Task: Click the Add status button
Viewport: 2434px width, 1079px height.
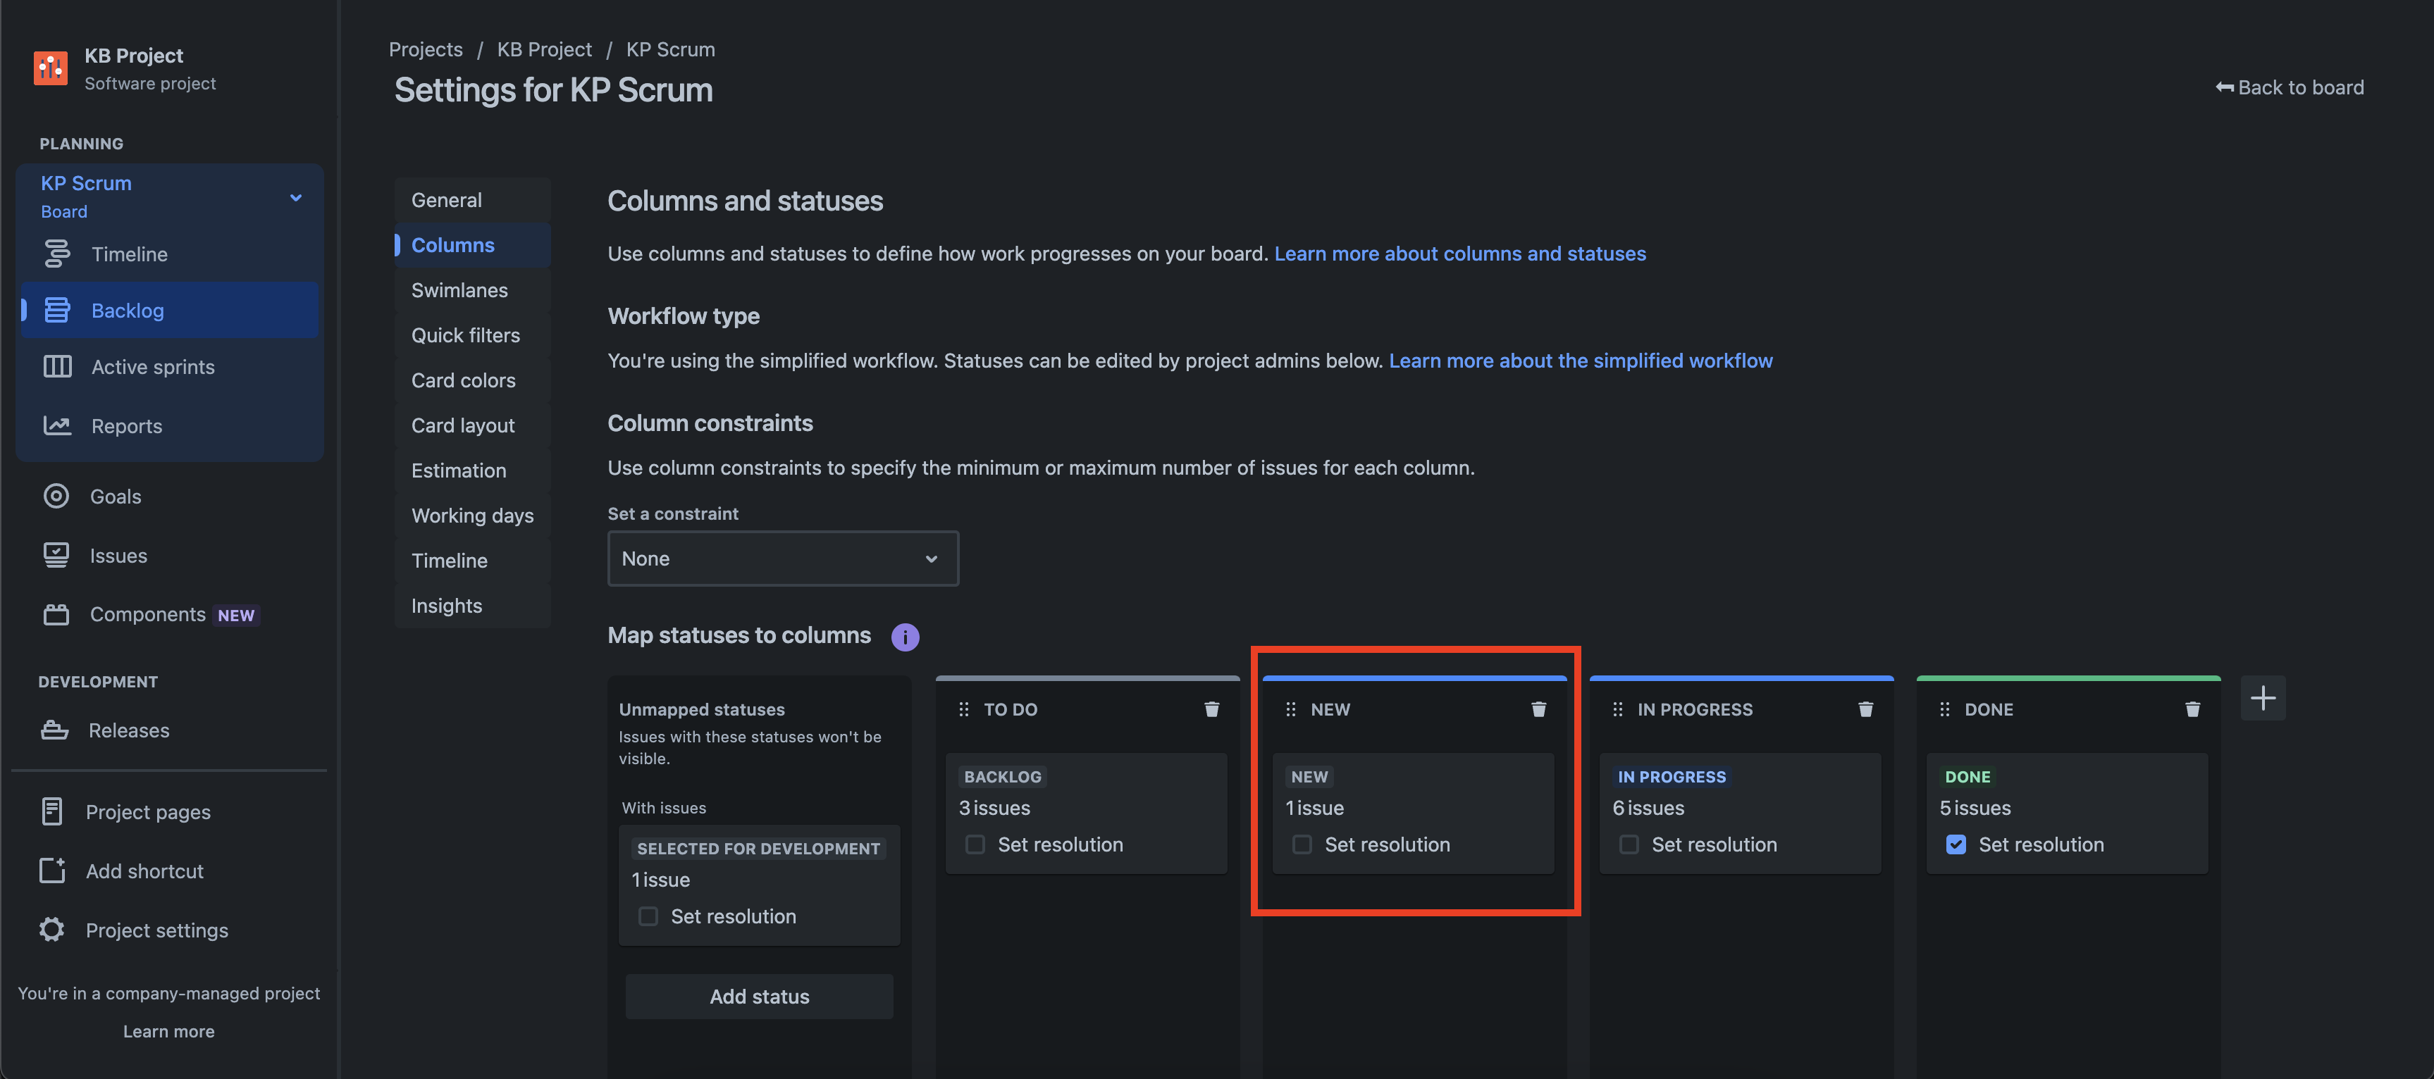Action: click(x=759, y=997)
